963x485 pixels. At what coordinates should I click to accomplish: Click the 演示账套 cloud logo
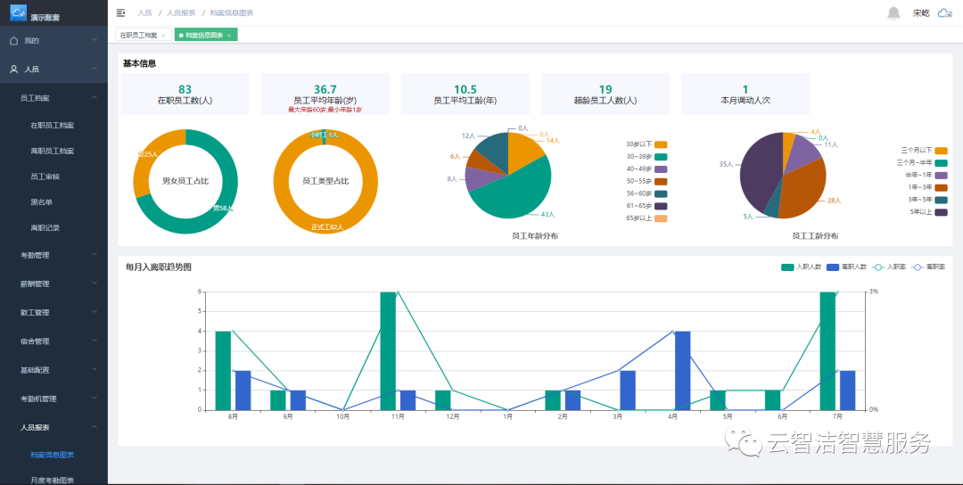coord(19,12)
